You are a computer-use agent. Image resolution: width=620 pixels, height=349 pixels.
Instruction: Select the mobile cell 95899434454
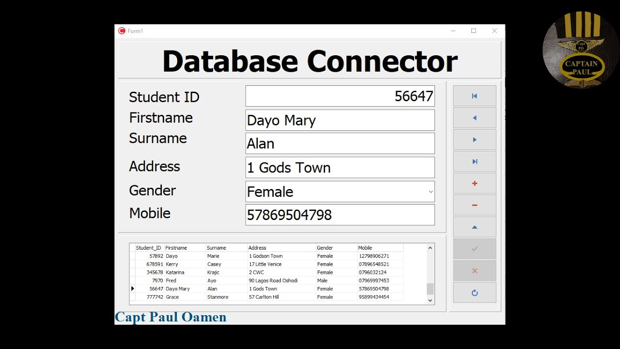[x=380, y=297]
